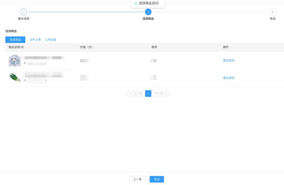Viewport: 284px width, 185px height.
Task: Switch to the 文件上传 tab
Action: click(x=35, y=40)
